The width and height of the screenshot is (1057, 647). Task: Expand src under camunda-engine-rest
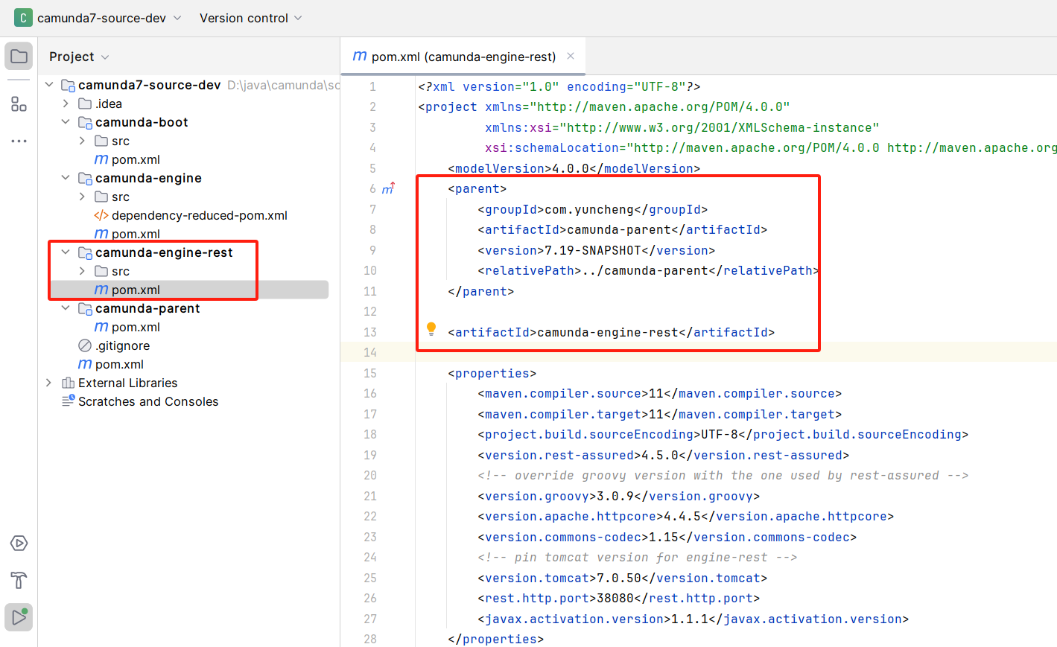coord(82,271)
